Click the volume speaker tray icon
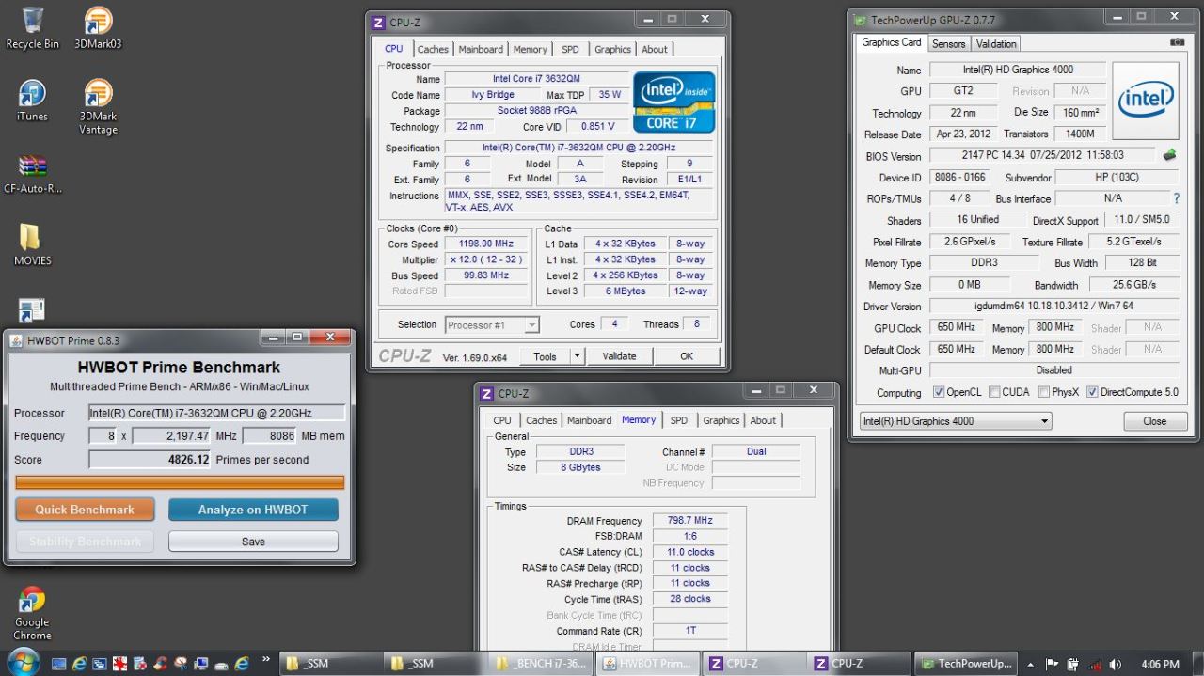The width and height of the screenshot is (1204, 676). click(1116, 664)
